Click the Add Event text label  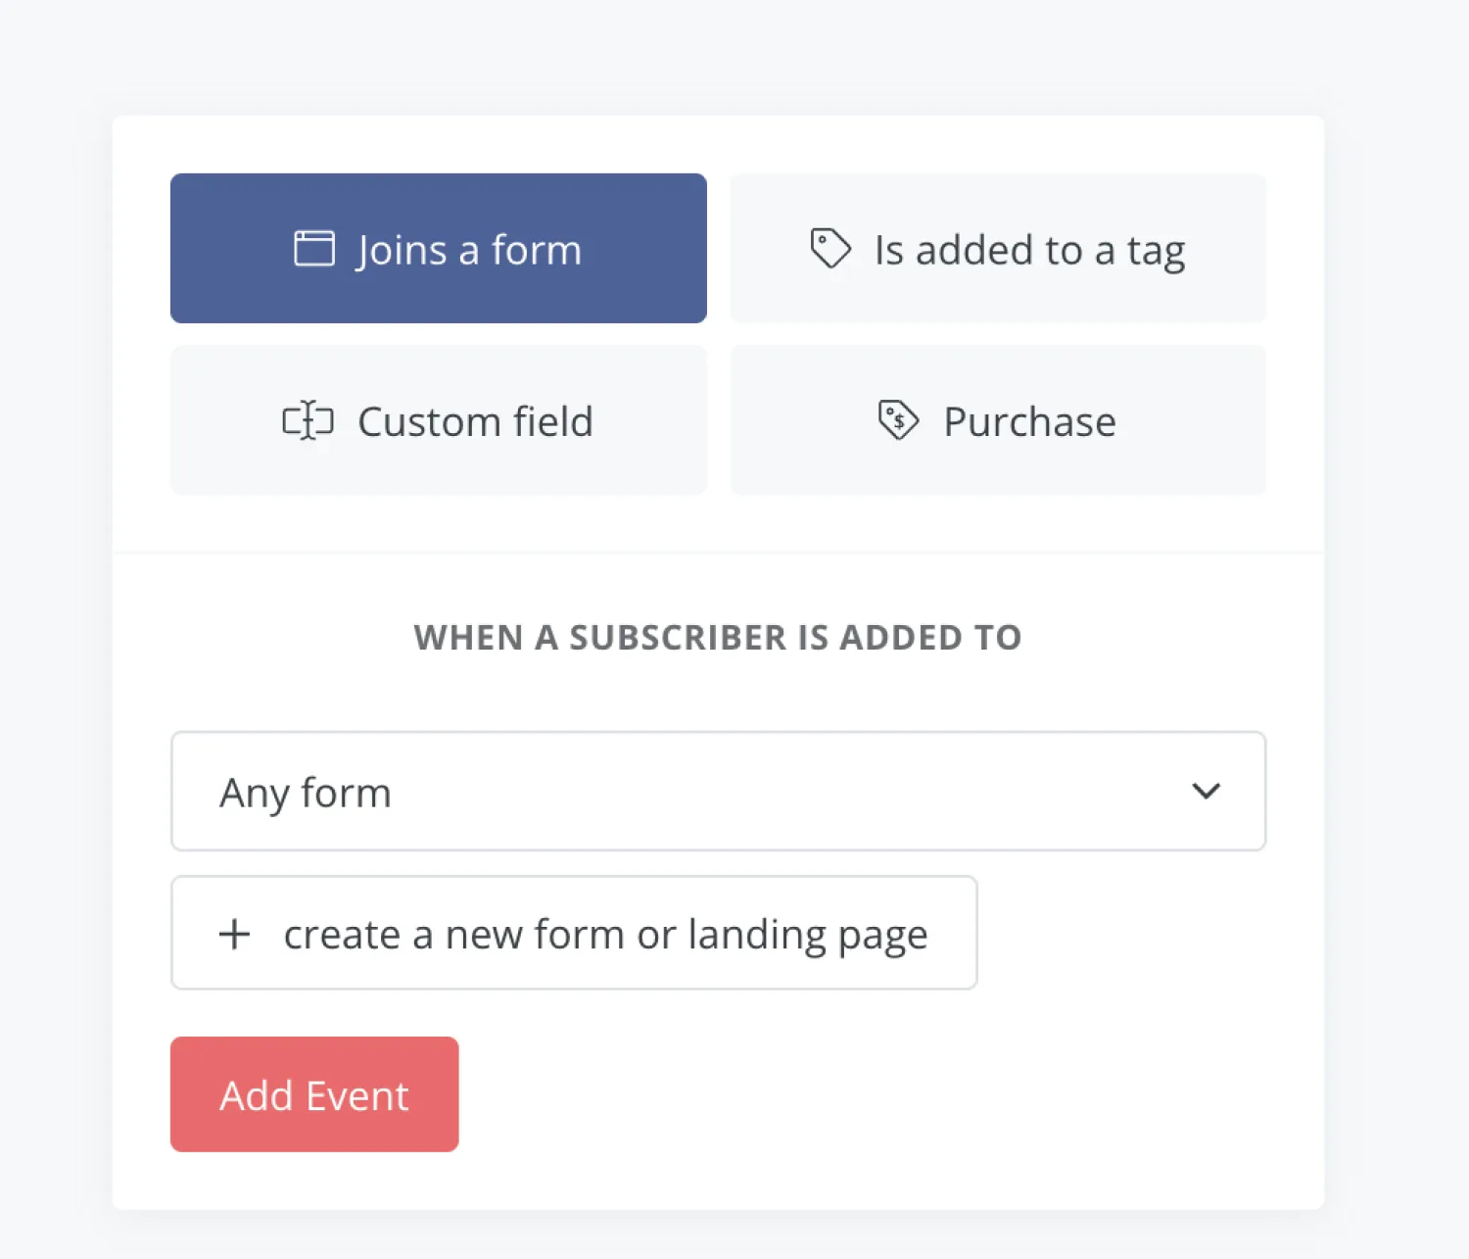click(314, 1095)
